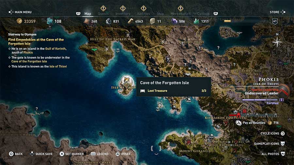Image resolution: width=294 pixels, height=165 pixels.
Task: Expand the map Legend
Action: (x=99, y=154)
